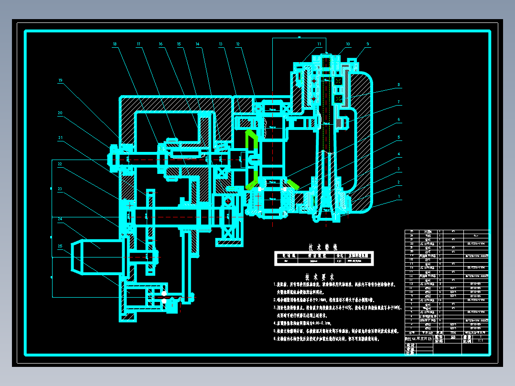Select technical requirement line 6 at bottom
Viewport: 515px width, 386px height.
pos(326,339)
